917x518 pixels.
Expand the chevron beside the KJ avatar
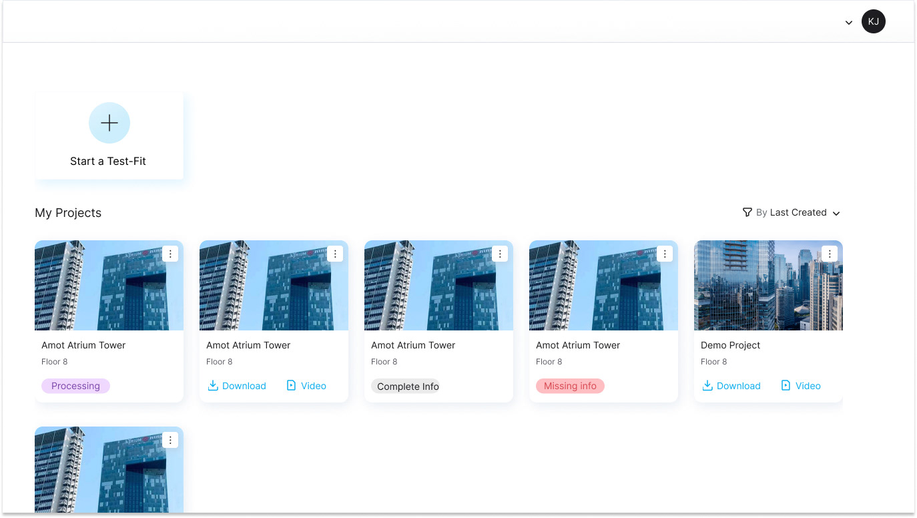pos(849,23)
